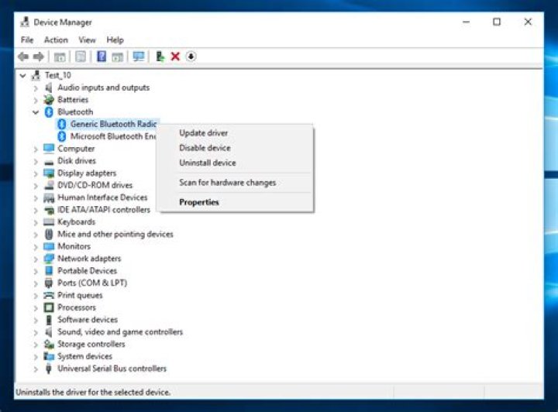Expand Ports (COM & LPT)

pos(36,283)
